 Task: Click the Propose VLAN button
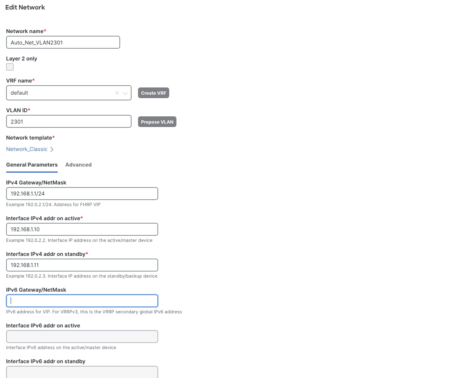(x=157, y=121)
